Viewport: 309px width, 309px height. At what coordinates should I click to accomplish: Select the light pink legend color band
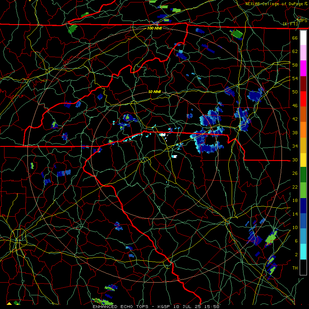(x=303, y=53)
